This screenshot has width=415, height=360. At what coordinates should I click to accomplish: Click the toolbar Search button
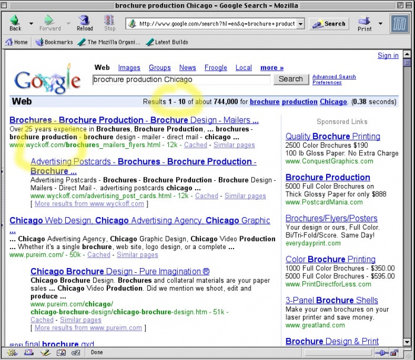coord(329,24)
